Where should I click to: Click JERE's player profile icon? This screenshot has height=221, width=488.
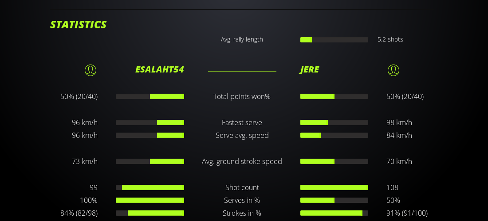pos(393,70)
